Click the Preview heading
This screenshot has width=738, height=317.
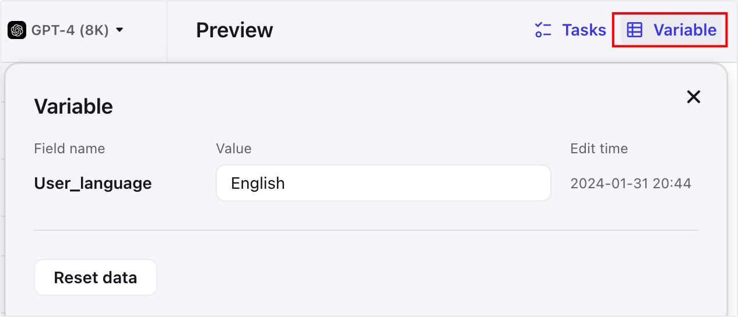click(234, 30)
